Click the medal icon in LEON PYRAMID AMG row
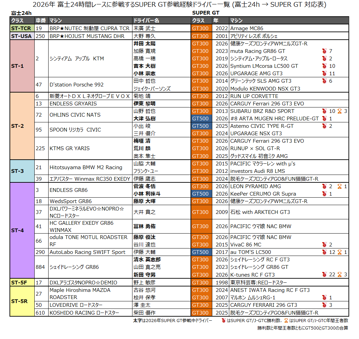The height and width of the screenshot is (339, 359). (324, 186)
